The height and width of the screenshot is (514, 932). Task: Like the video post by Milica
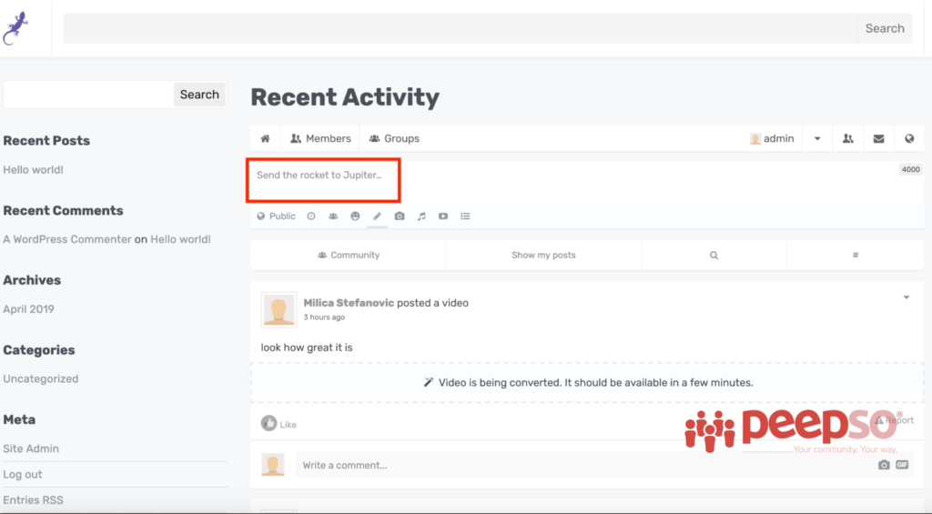coord(279,424)
